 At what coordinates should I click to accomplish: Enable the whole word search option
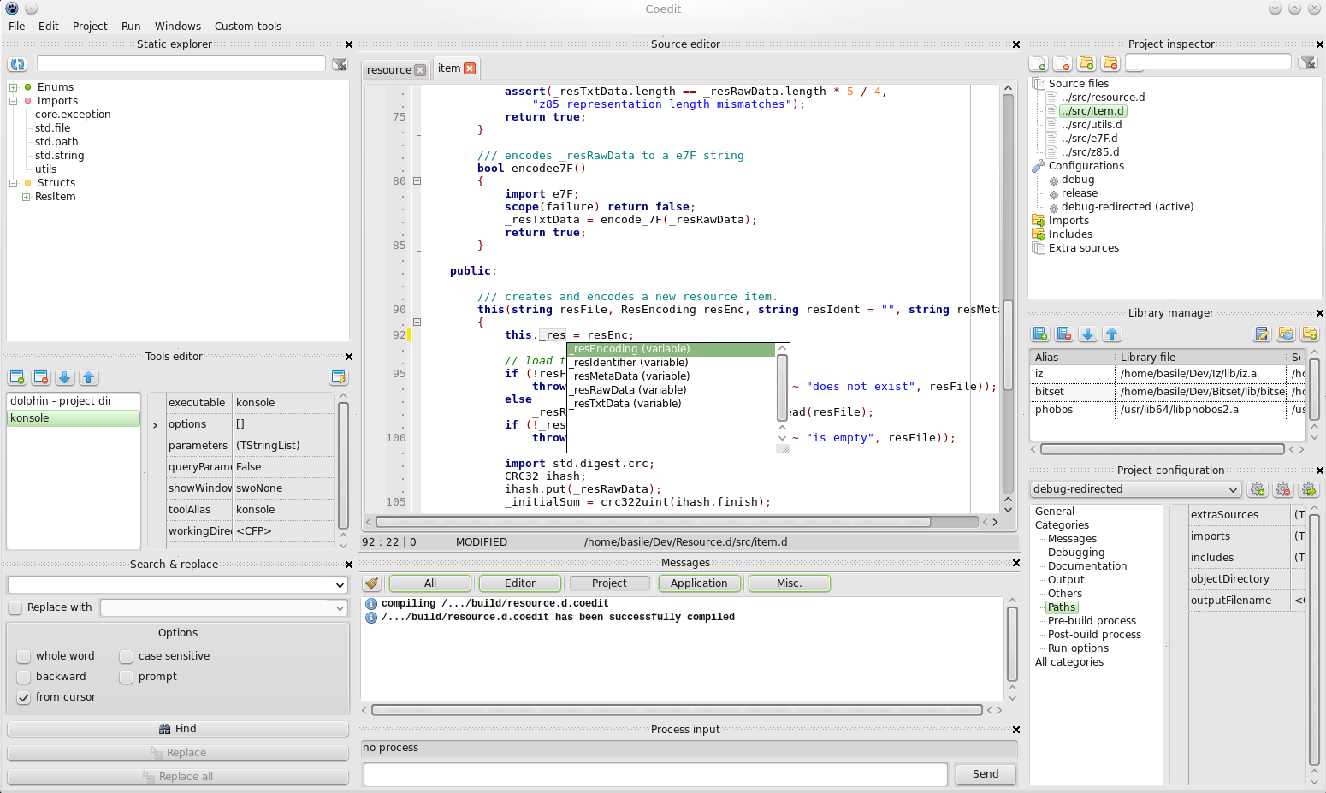(24, 655)
